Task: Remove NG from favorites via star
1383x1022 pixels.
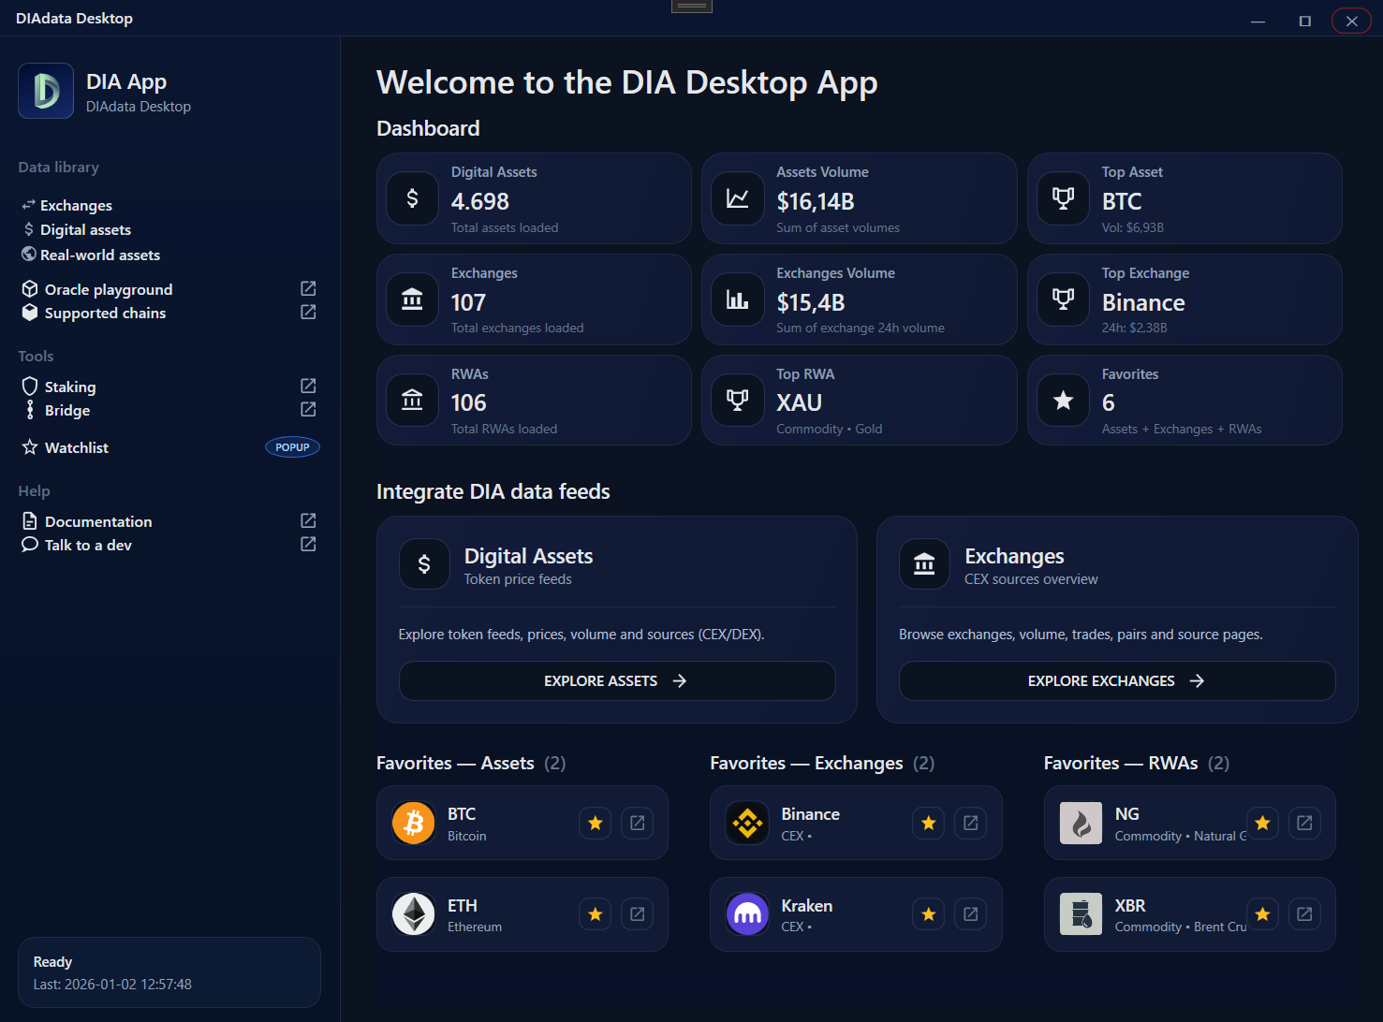Action: 1262,823
